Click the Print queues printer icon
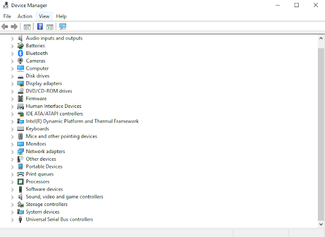Viewport: 325px width, 237px height. tap(20, 174)
